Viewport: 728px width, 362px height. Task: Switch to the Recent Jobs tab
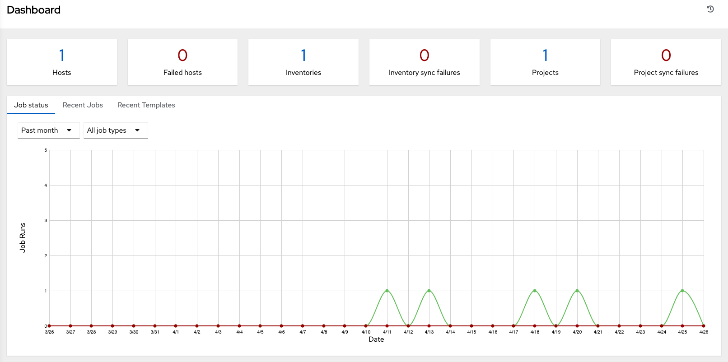83,105
